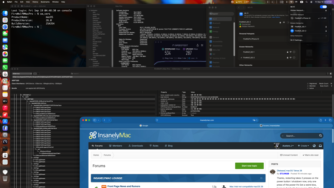Image resolution: width=334 pixels, height=188 pixels.
Task: Go forward in Safari toolbar
Action: tap(109, 120)
